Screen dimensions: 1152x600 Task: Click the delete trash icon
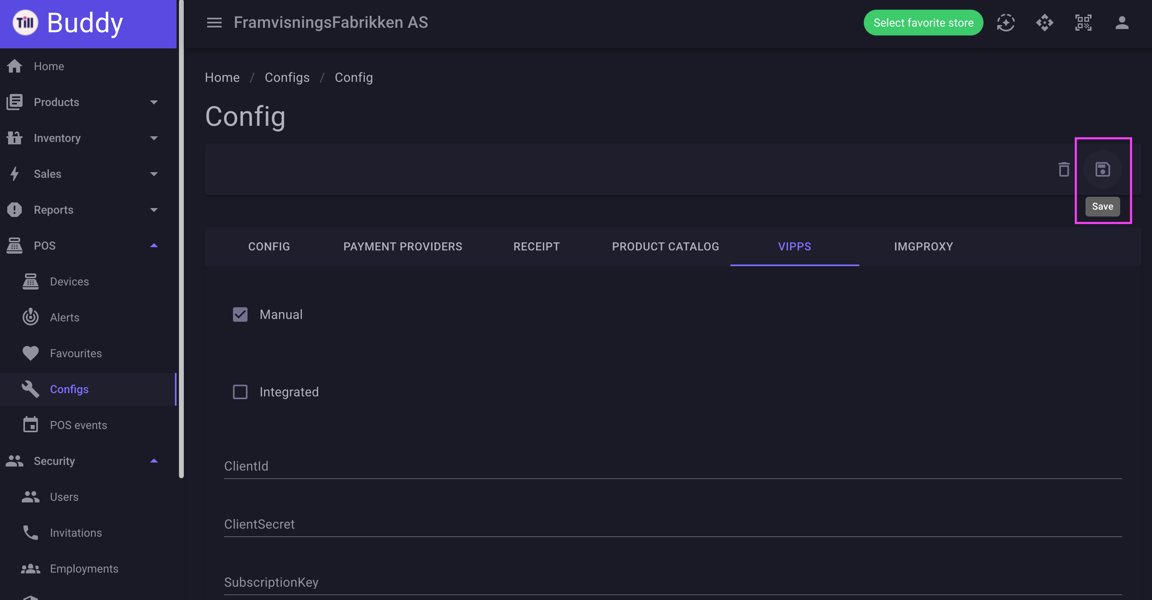[1064, 170]
